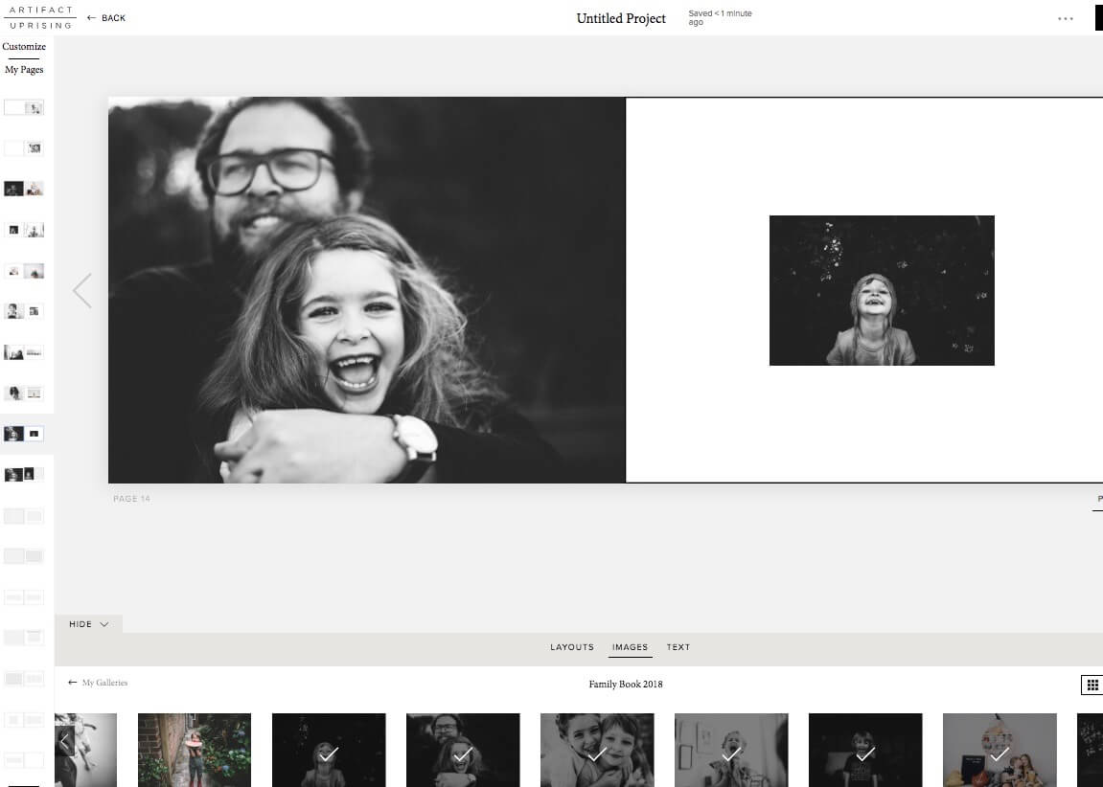Select the Customize sidebar tab
Viewport: 1103px width, 787px height.
pyautogui.click(x=24, y=46)
